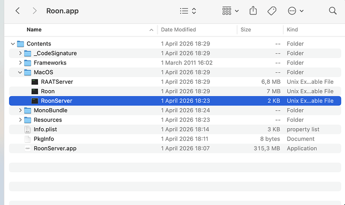Click the '6,8 MB' size value
The width and height of the screenshot is (345, 205).
click(271, 82)
